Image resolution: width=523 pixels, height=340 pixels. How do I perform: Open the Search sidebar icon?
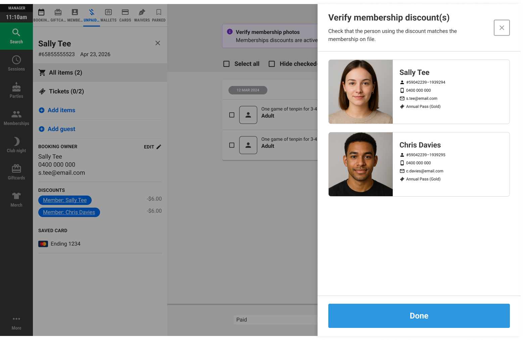[x=16, y=36]
